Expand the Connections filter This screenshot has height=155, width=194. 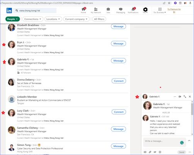pos(32,19)
